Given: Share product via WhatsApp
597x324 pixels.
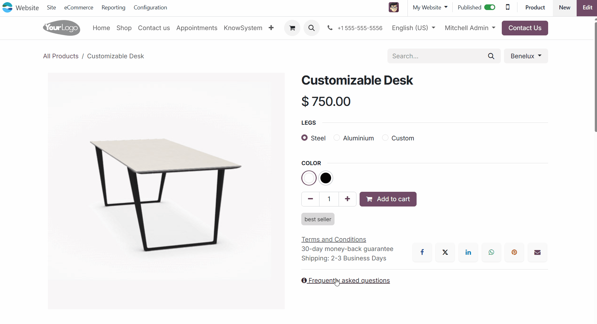Looking at the screenshot, I should point(491,252).
